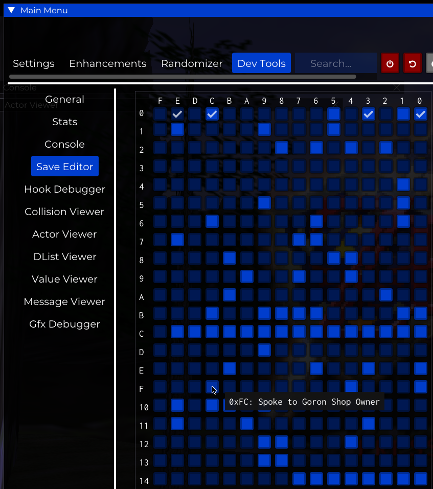Uncheck flag checkbox row 0 column 3
433x489 pixels.
(369, 114)
